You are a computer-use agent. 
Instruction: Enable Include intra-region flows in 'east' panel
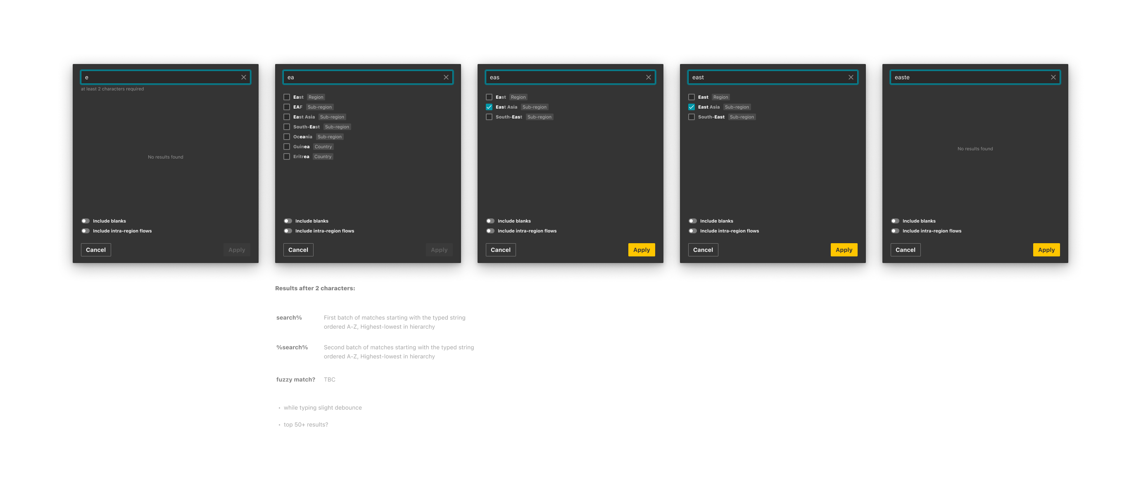point(693,231)
